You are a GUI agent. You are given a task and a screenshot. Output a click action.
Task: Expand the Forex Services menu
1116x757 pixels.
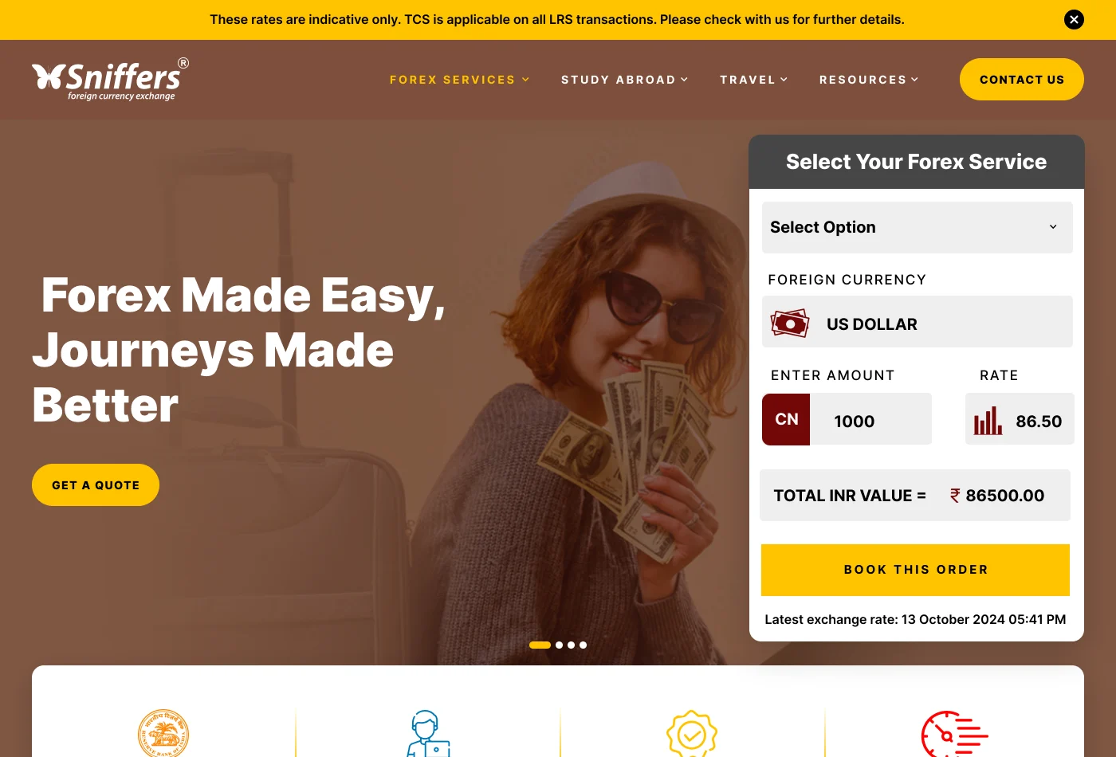(459, 80)
